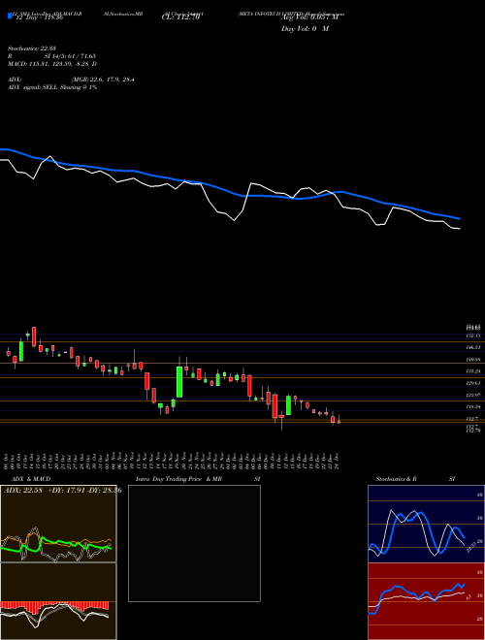Viewport: 485px width, 640px height.
Task: Click the 146.51 price axis label
Action: (473, 347)
